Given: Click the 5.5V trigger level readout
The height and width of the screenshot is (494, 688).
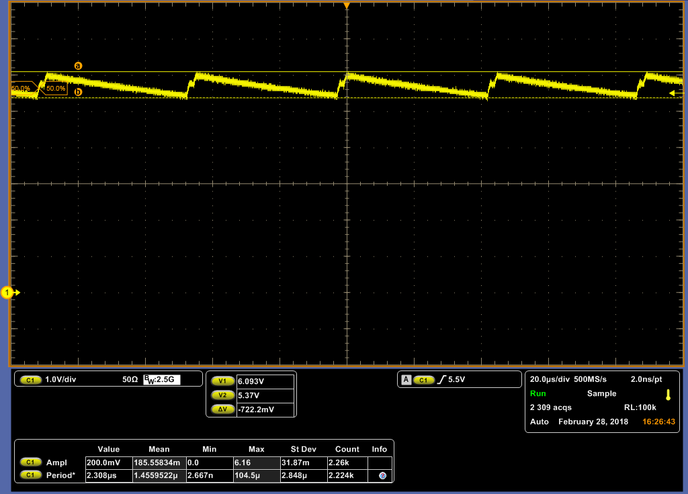Looking at the screenshot, I should [x=456, y=380].
